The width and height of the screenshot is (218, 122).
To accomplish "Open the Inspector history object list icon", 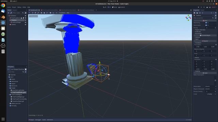I will [216, 13].
